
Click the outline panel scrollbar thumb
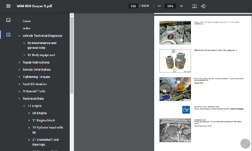point(72,55)
